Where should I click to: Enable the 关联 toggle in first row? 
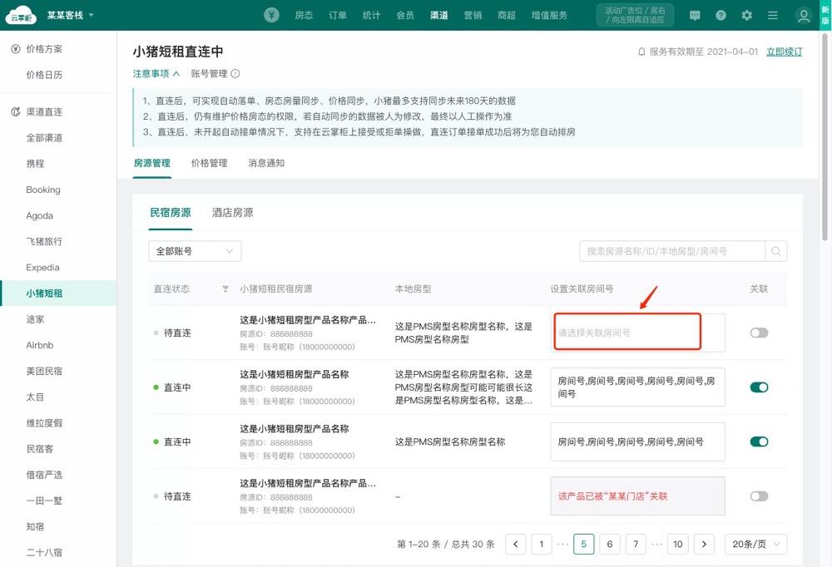click(x=758, y=333)
